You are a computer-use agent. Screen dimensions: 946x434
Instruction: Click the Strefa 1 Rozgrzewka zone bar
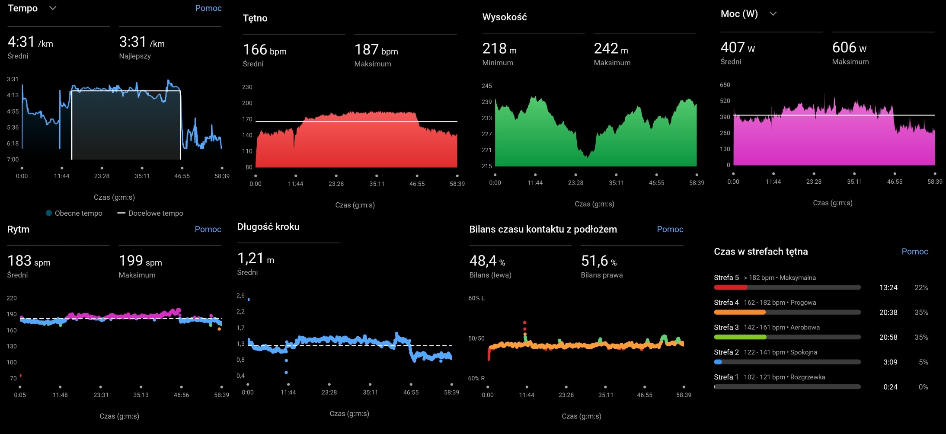[x=787, y=387]
